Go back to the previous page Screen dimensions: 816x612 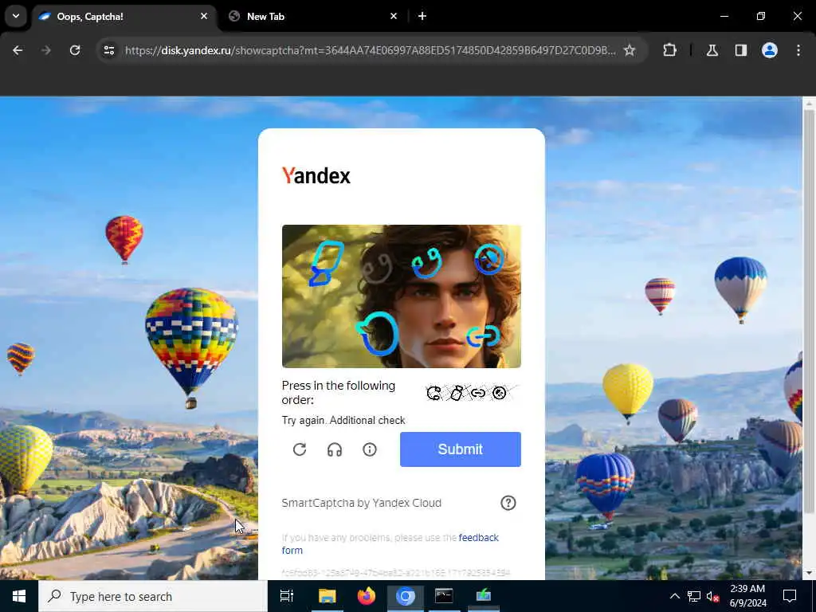tap(18, 50)
